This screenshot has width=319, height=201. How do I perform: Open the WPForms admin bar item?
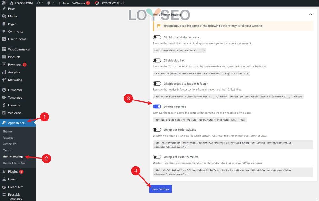pos(78,3)
